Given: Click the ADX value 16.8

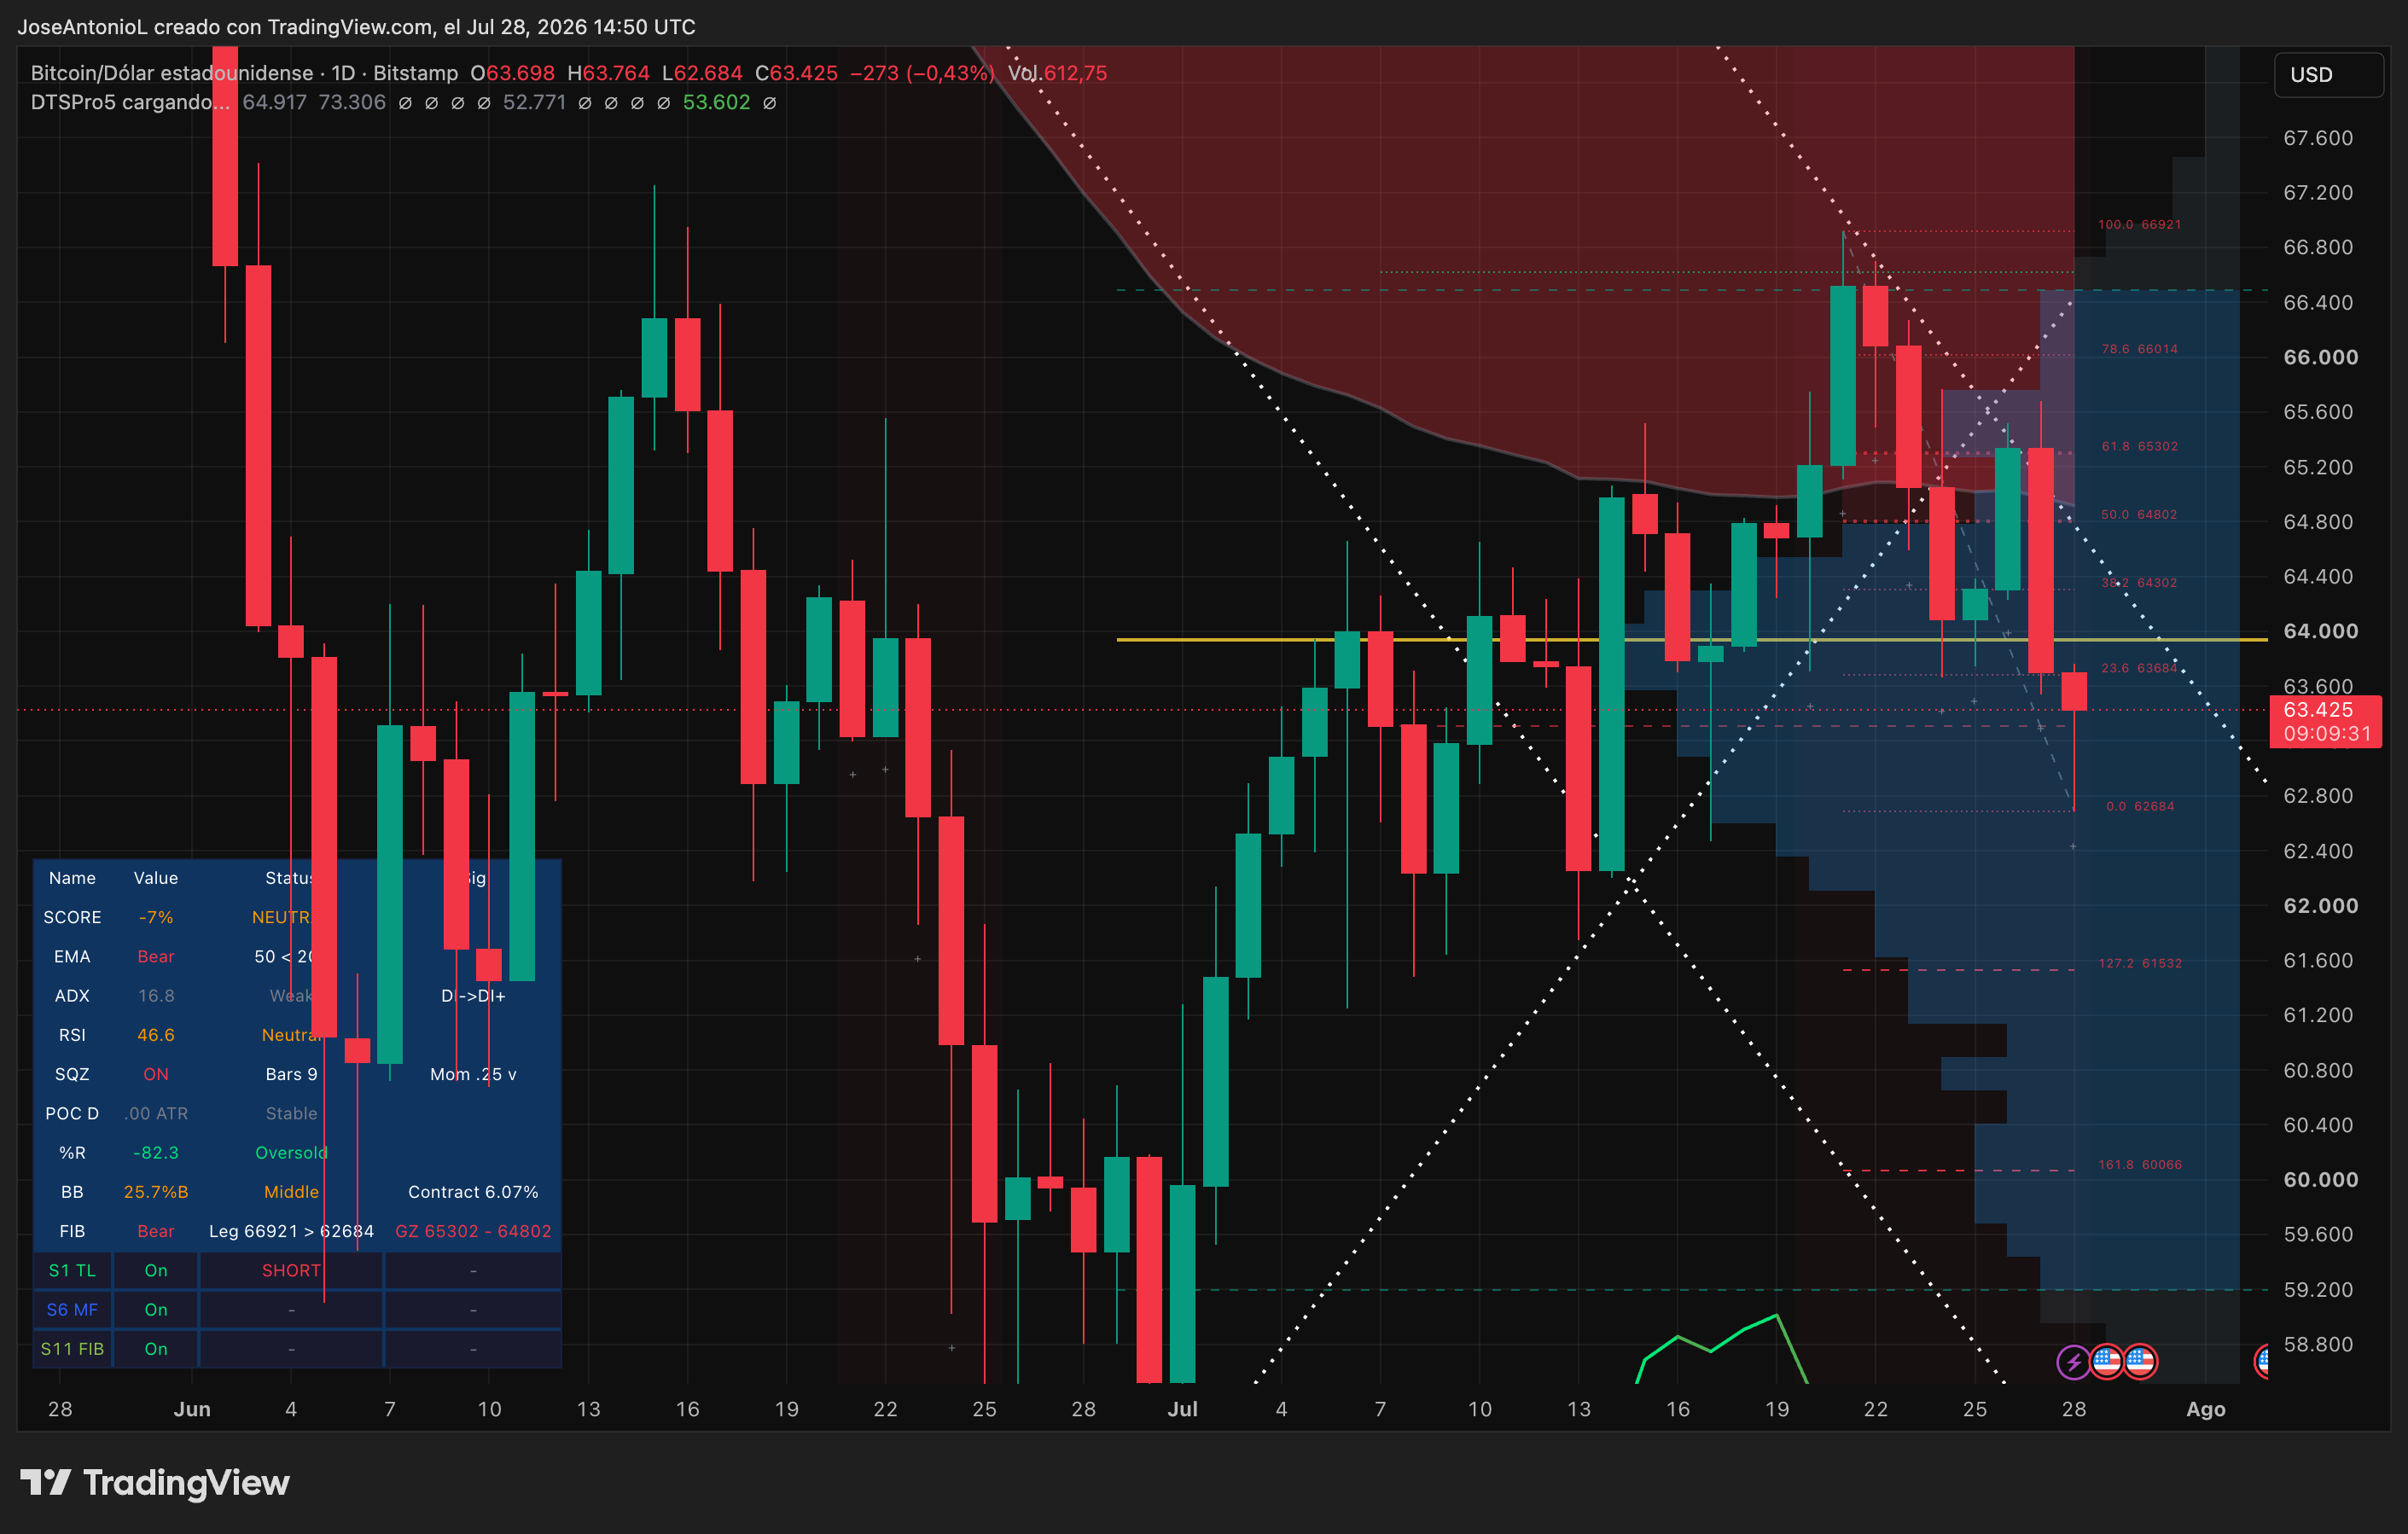Looking at the screenshot, I should click(155, 995).
